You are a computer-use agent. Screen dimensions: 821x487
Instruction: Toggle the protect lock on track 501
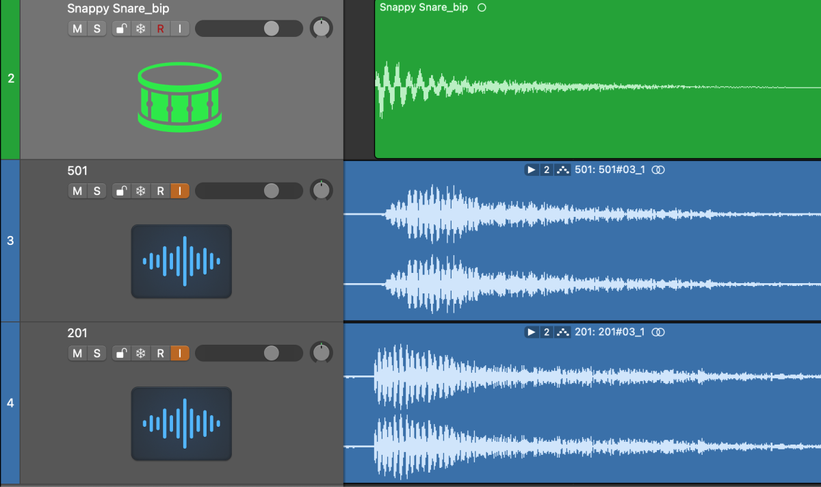click(x=121, y=191)
